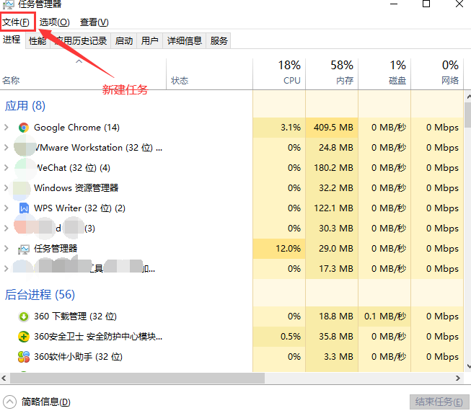
Task: Click the 360 下载管理 green icon
Action: [x=24, y=317]
